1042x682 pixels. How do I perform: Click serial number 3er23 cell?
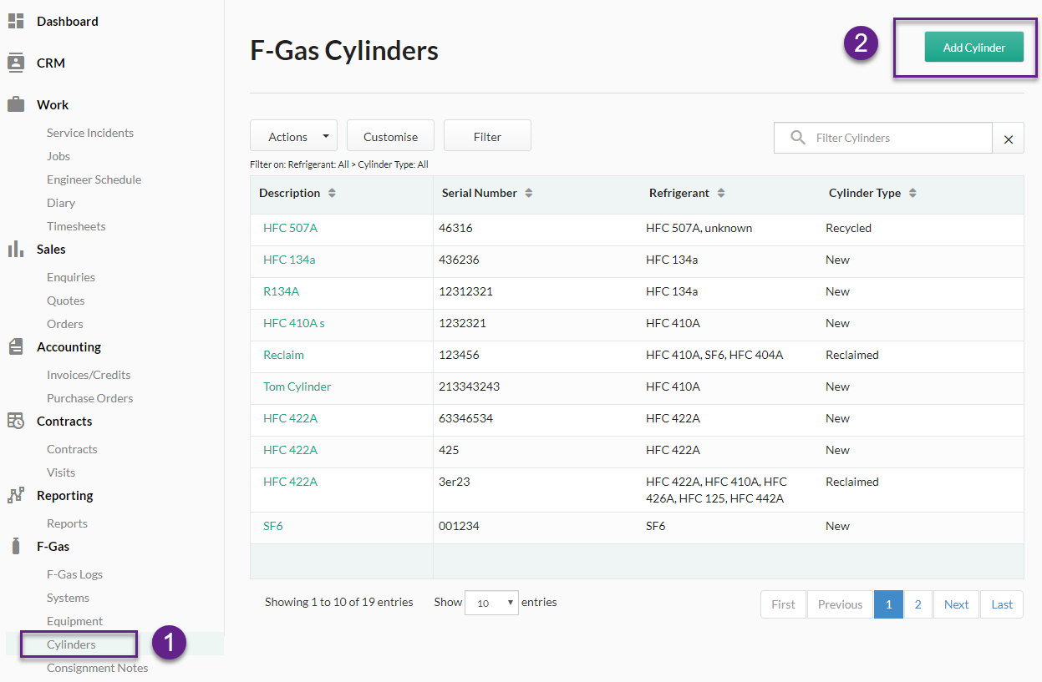coord(455,482)
